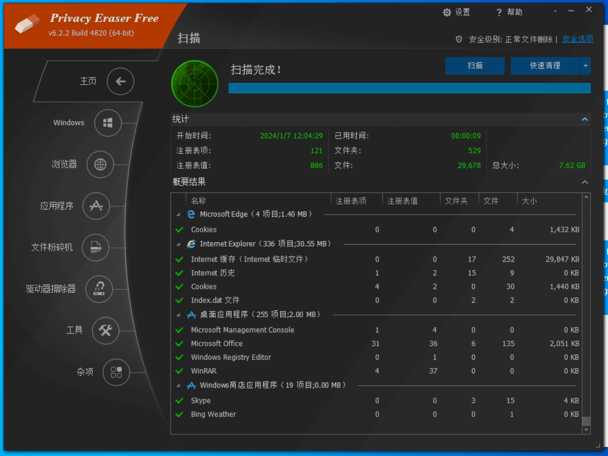The height and width of the screenshot is (456, 608).
Task: Open the 文件粉碎机 shredder icon
Action: (95, 247)
